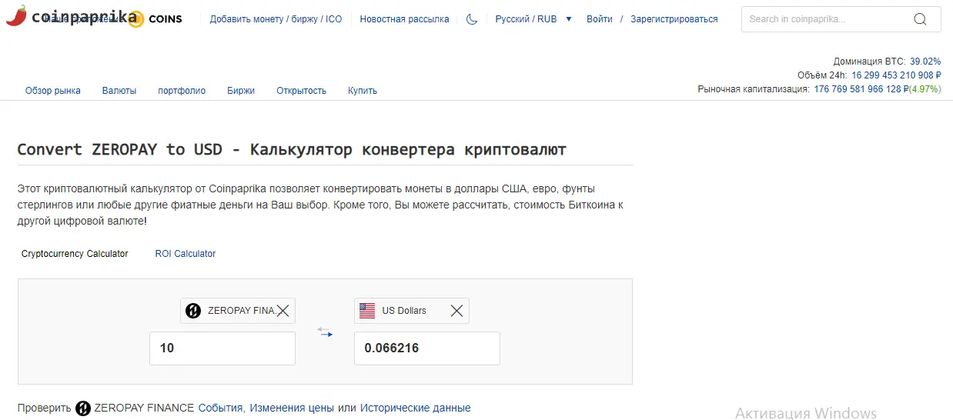Open the COINS section icon
Screen dimensions: 953x420
[135, 19]
